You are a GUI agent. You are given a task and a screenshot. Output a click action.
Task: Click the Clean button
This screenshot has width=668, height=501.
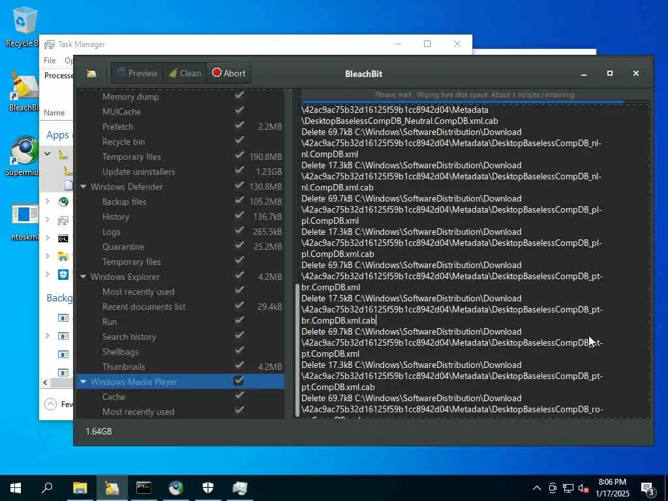click(x=185, y=73)
